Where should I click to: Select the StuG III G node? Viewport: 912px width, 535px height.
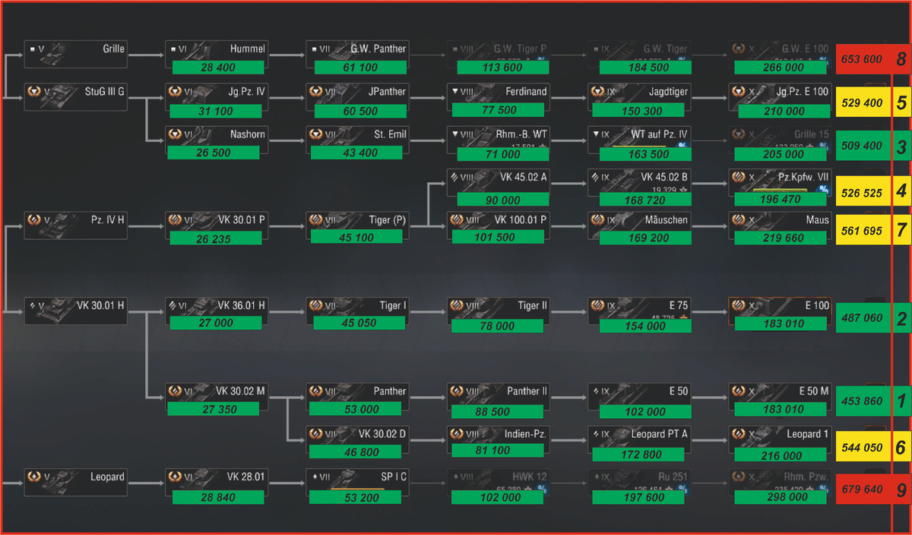pos(75,96)
